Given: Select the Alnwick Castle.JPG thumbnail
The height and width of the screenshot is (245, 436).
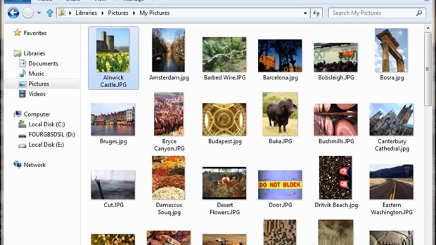Looking at the screenshot, I should [x=113, y=51].
